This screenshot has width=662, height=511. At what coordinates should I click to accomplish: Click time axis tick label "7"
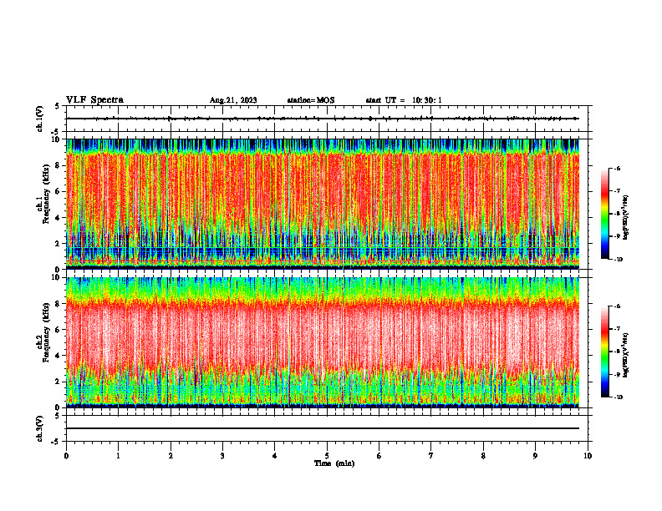431,456
